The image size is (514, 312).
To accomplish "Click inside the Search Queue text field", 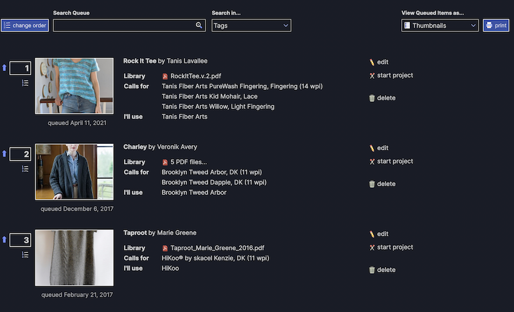I will (x=123, y=26).
